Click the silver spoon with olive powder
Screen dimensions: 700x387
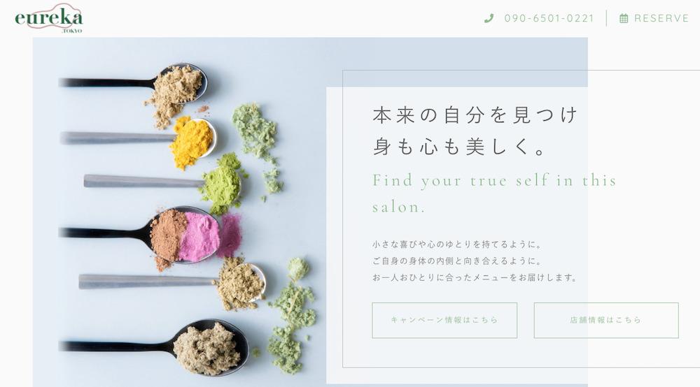pos(172,283)
